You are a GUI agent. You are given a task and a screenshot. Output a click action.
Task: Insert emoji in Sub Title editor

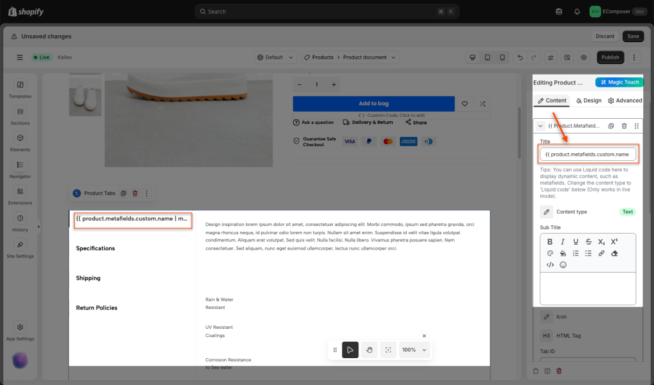coord(563,264)
